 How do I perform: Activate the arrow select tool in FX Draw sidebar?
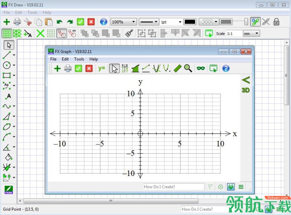(x=9, y=45)
